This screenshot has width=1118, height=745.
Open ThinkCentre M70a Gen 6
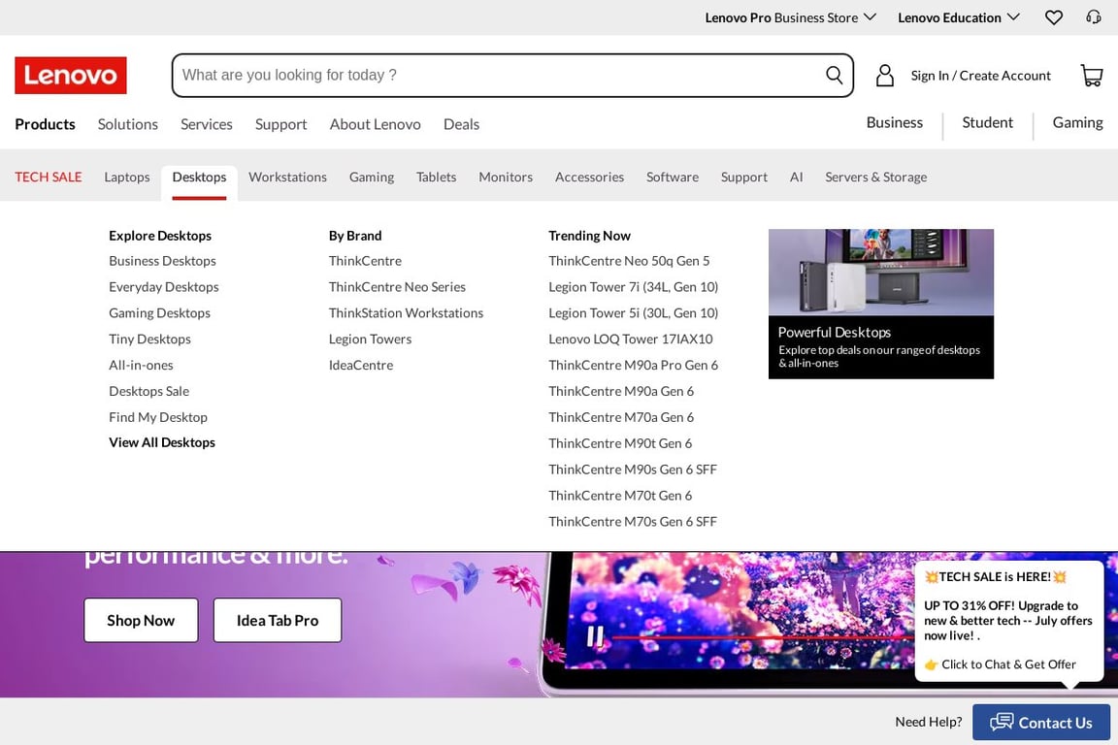coord(621,417)
